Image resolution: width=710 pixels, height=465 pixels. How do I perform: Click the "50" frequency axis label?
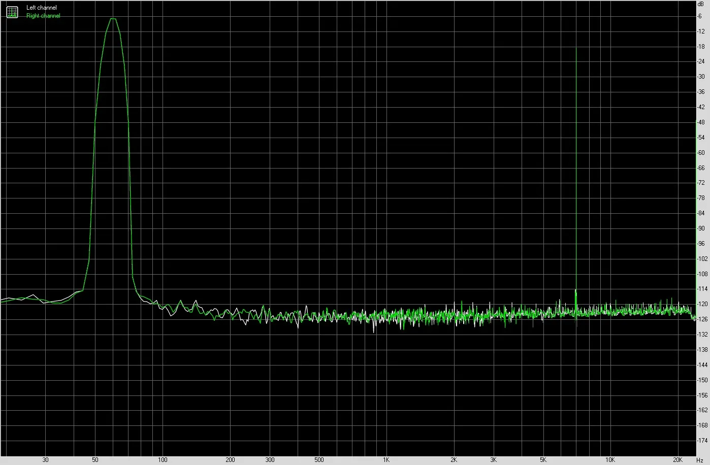pyautogui.click(x=95, y=460)
